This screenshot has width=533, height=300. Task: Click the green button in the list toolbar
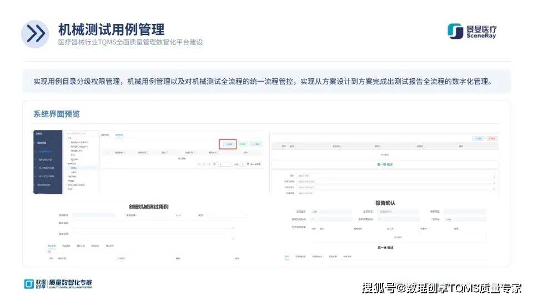tap(243, 144)
